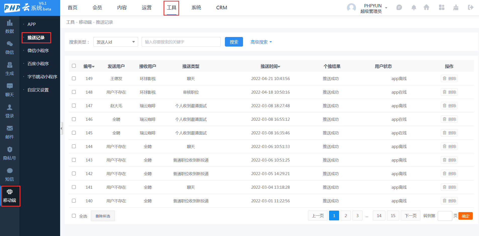Sort by 编号 column arrow

point(93,67)
